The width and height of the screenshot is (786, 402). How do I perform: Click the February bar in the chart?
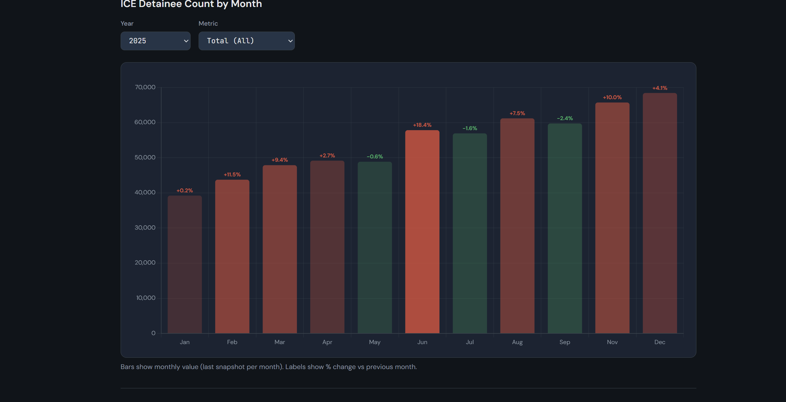click(x=232, y=256)
